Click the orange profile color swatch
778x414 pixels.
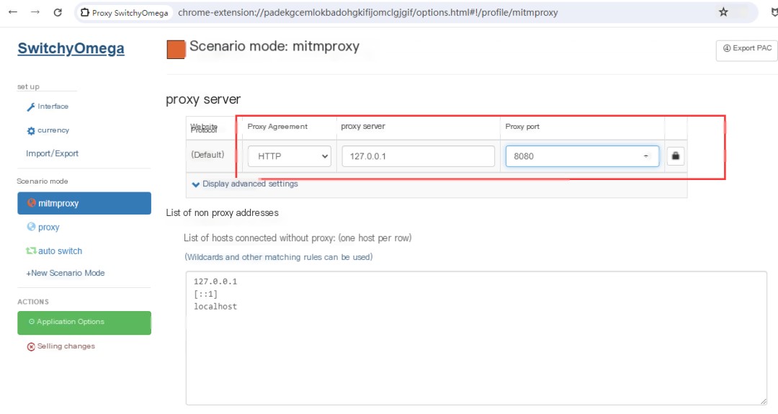(x=176, y=50)
